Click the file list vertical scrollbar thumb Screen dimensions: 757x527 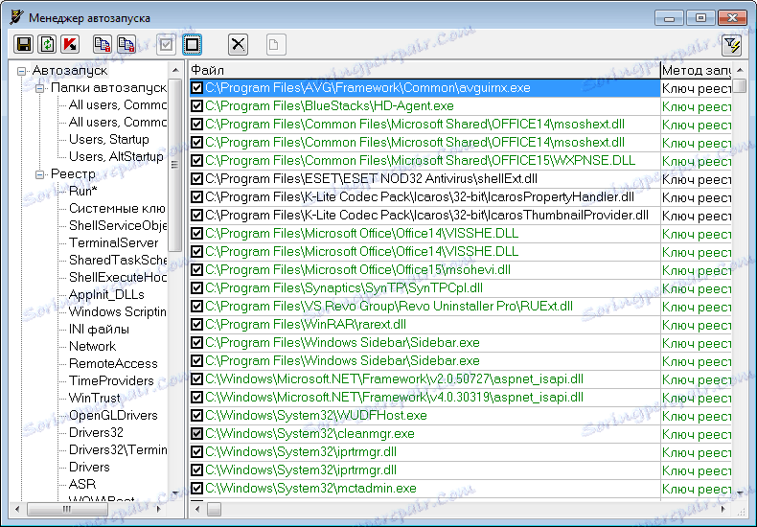[x=740, y=86]
